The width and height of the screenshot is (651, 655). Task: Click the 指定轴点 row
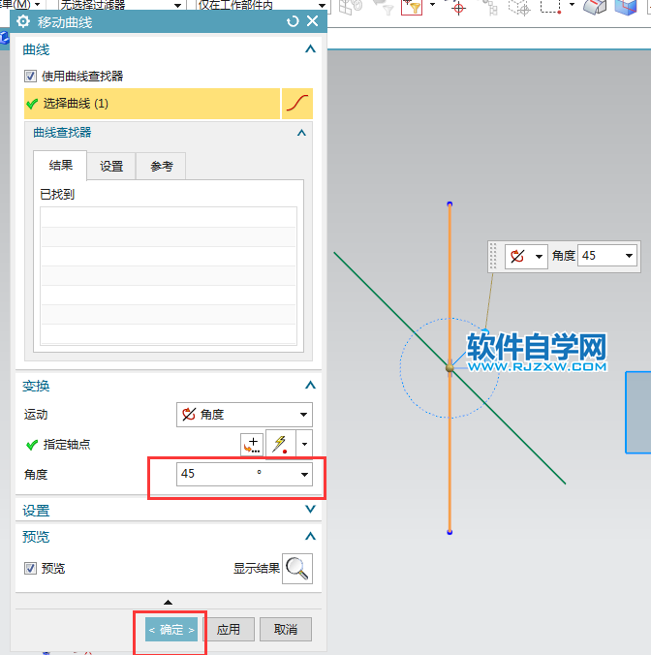58,445
